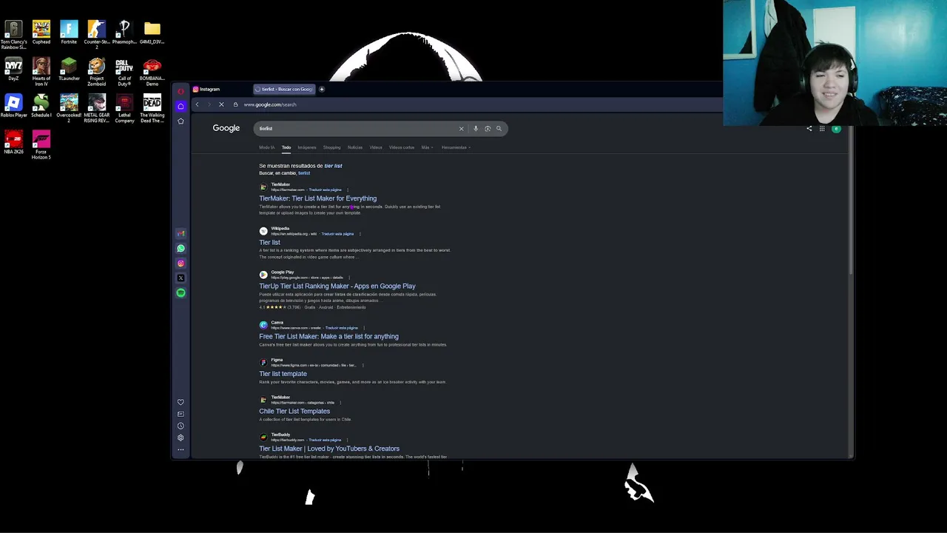The image size is (947, 533).
Task: Show Videos search results
Action: pos(376,147)
